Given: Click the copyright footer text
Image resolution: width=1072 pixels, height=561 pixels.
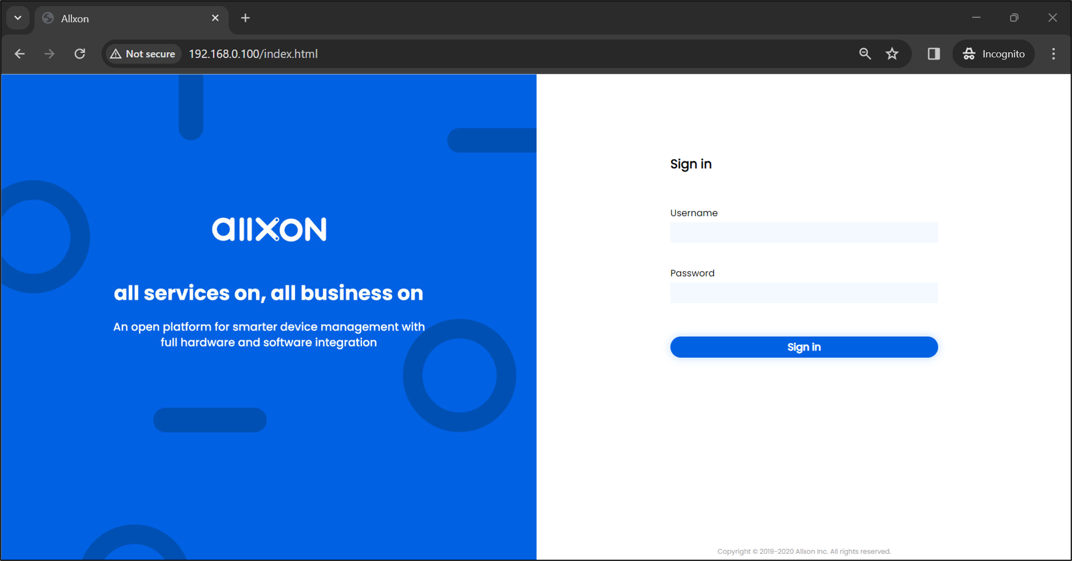Looking at the screenshot, I should [803, 552].
